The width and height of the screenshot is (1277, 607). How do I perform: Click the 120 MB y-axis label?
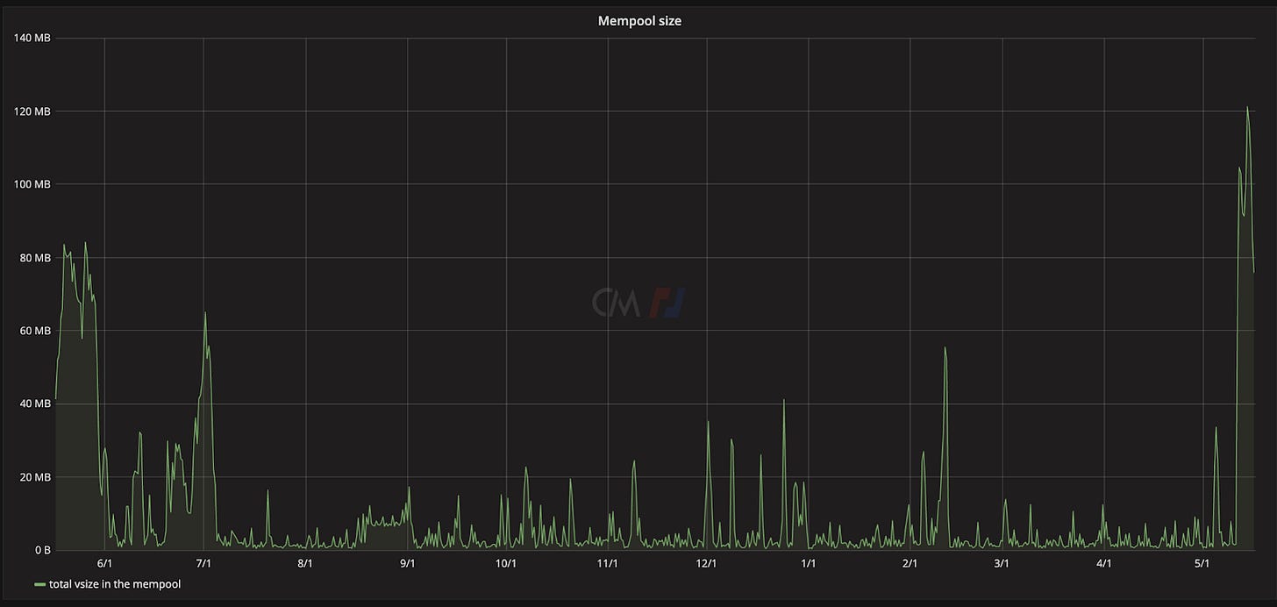pos(32,111)
